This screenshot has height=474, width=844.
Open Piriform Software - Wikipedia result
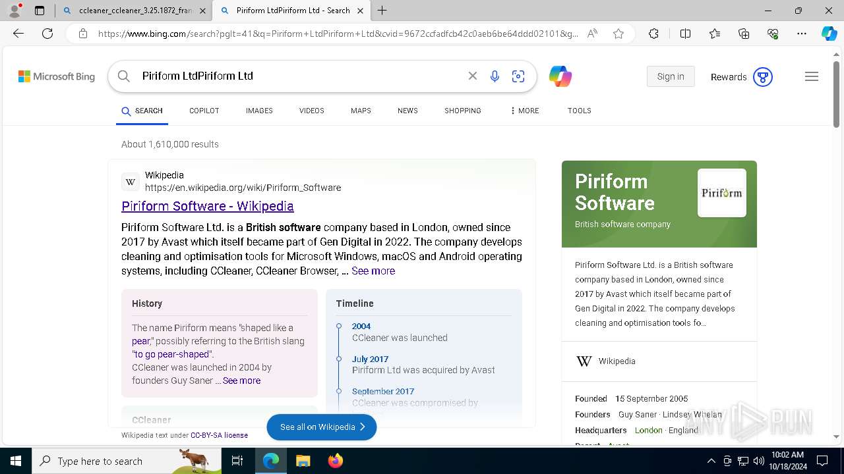pos(208,206)
